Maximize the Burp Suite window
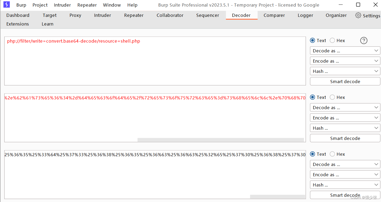 pos(358,5)
